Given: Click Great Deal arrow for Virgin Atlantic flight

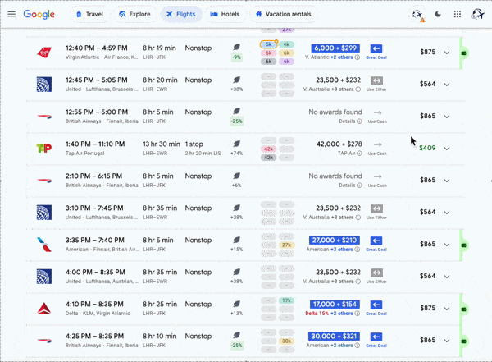Looking at the screenshot, I should coord(376,48).
